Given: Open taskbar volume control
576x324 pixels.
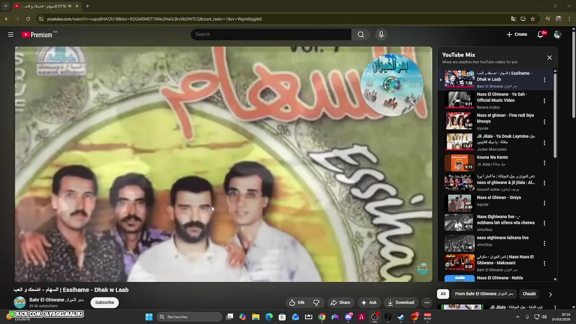Looking at the screenshot, I should pyautogui.click(x=544, y=317).
